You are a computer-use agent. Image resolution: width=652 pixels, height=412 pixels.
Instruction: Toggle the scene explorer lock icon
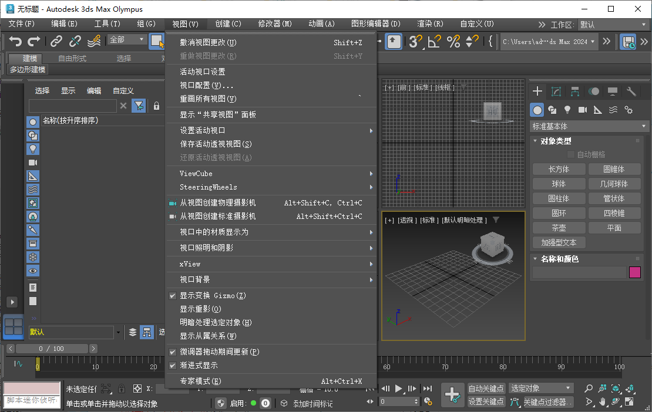point(156,106)
